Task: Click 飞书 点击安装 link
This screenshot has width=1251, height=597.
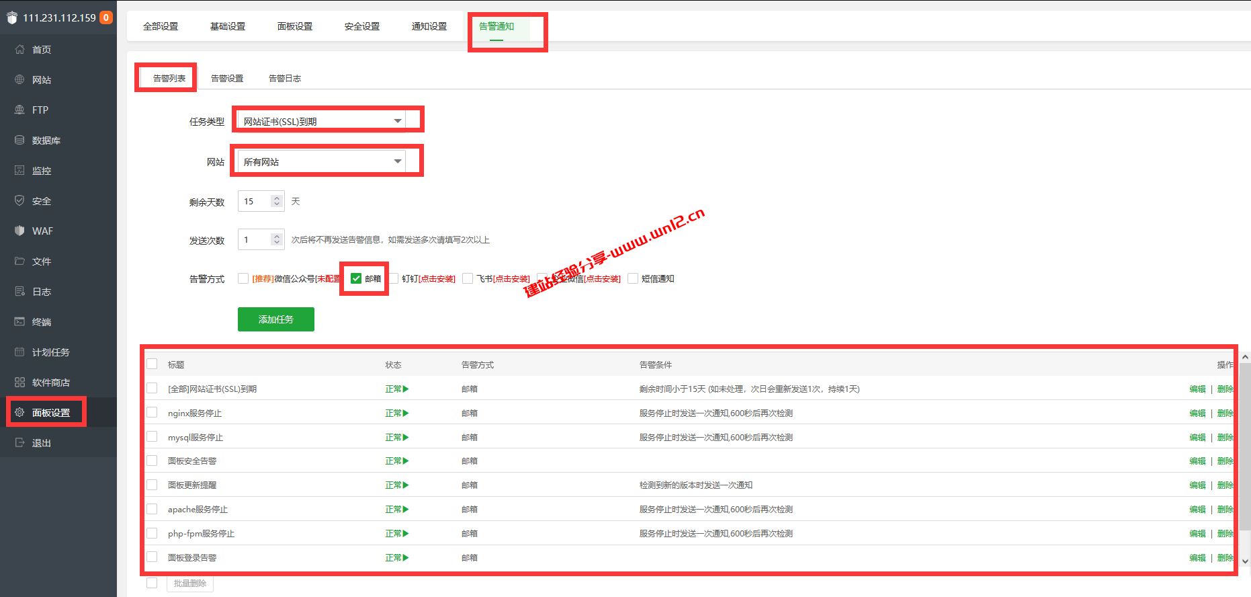Action: click(511, 279)
